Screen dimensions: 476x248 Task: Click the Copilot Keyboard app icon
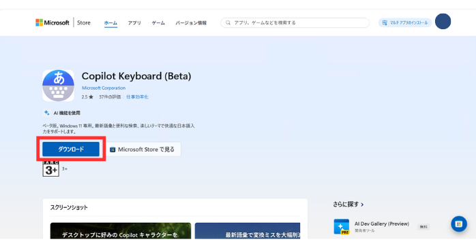[x=58, y=86]
